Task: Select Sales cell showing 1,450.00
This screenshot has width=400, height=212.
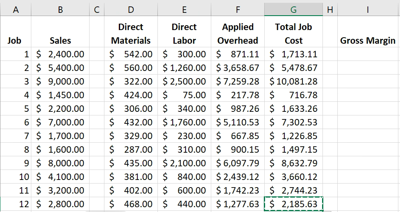Action: (x=60, y=95)
